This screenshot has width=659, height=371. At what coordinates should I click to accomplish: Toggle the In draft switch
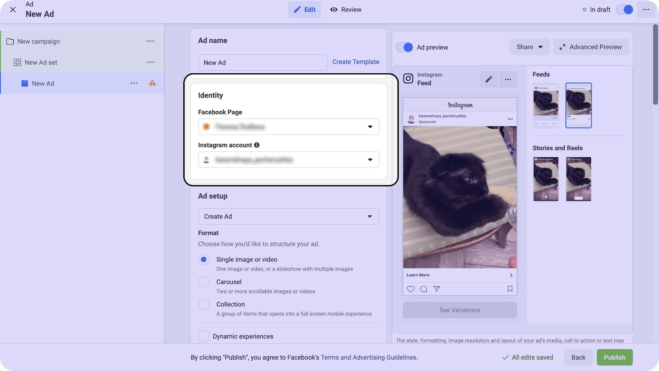coord(624,9)
